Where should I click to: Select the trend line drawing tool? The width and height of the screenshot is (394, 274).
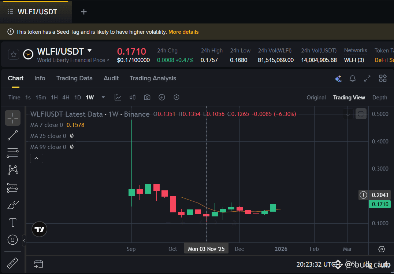click(x=12, y=135)
